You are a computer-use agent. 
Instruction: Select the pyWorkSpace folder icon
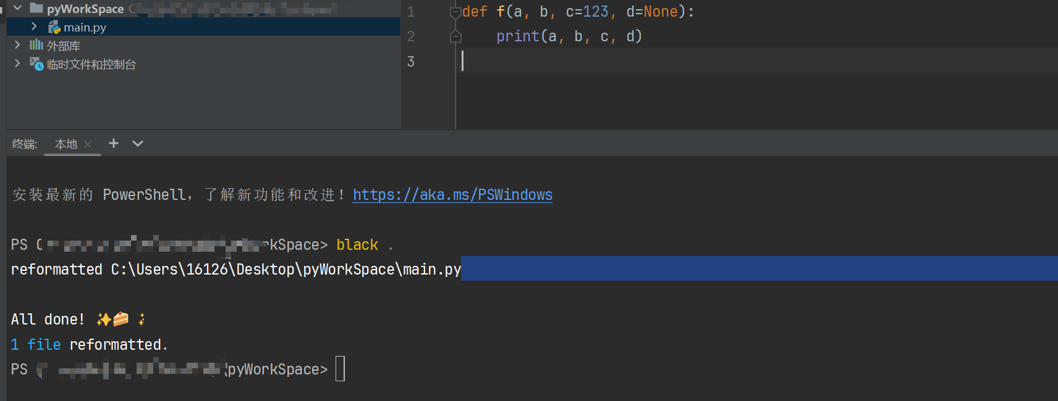click(36, 8)
